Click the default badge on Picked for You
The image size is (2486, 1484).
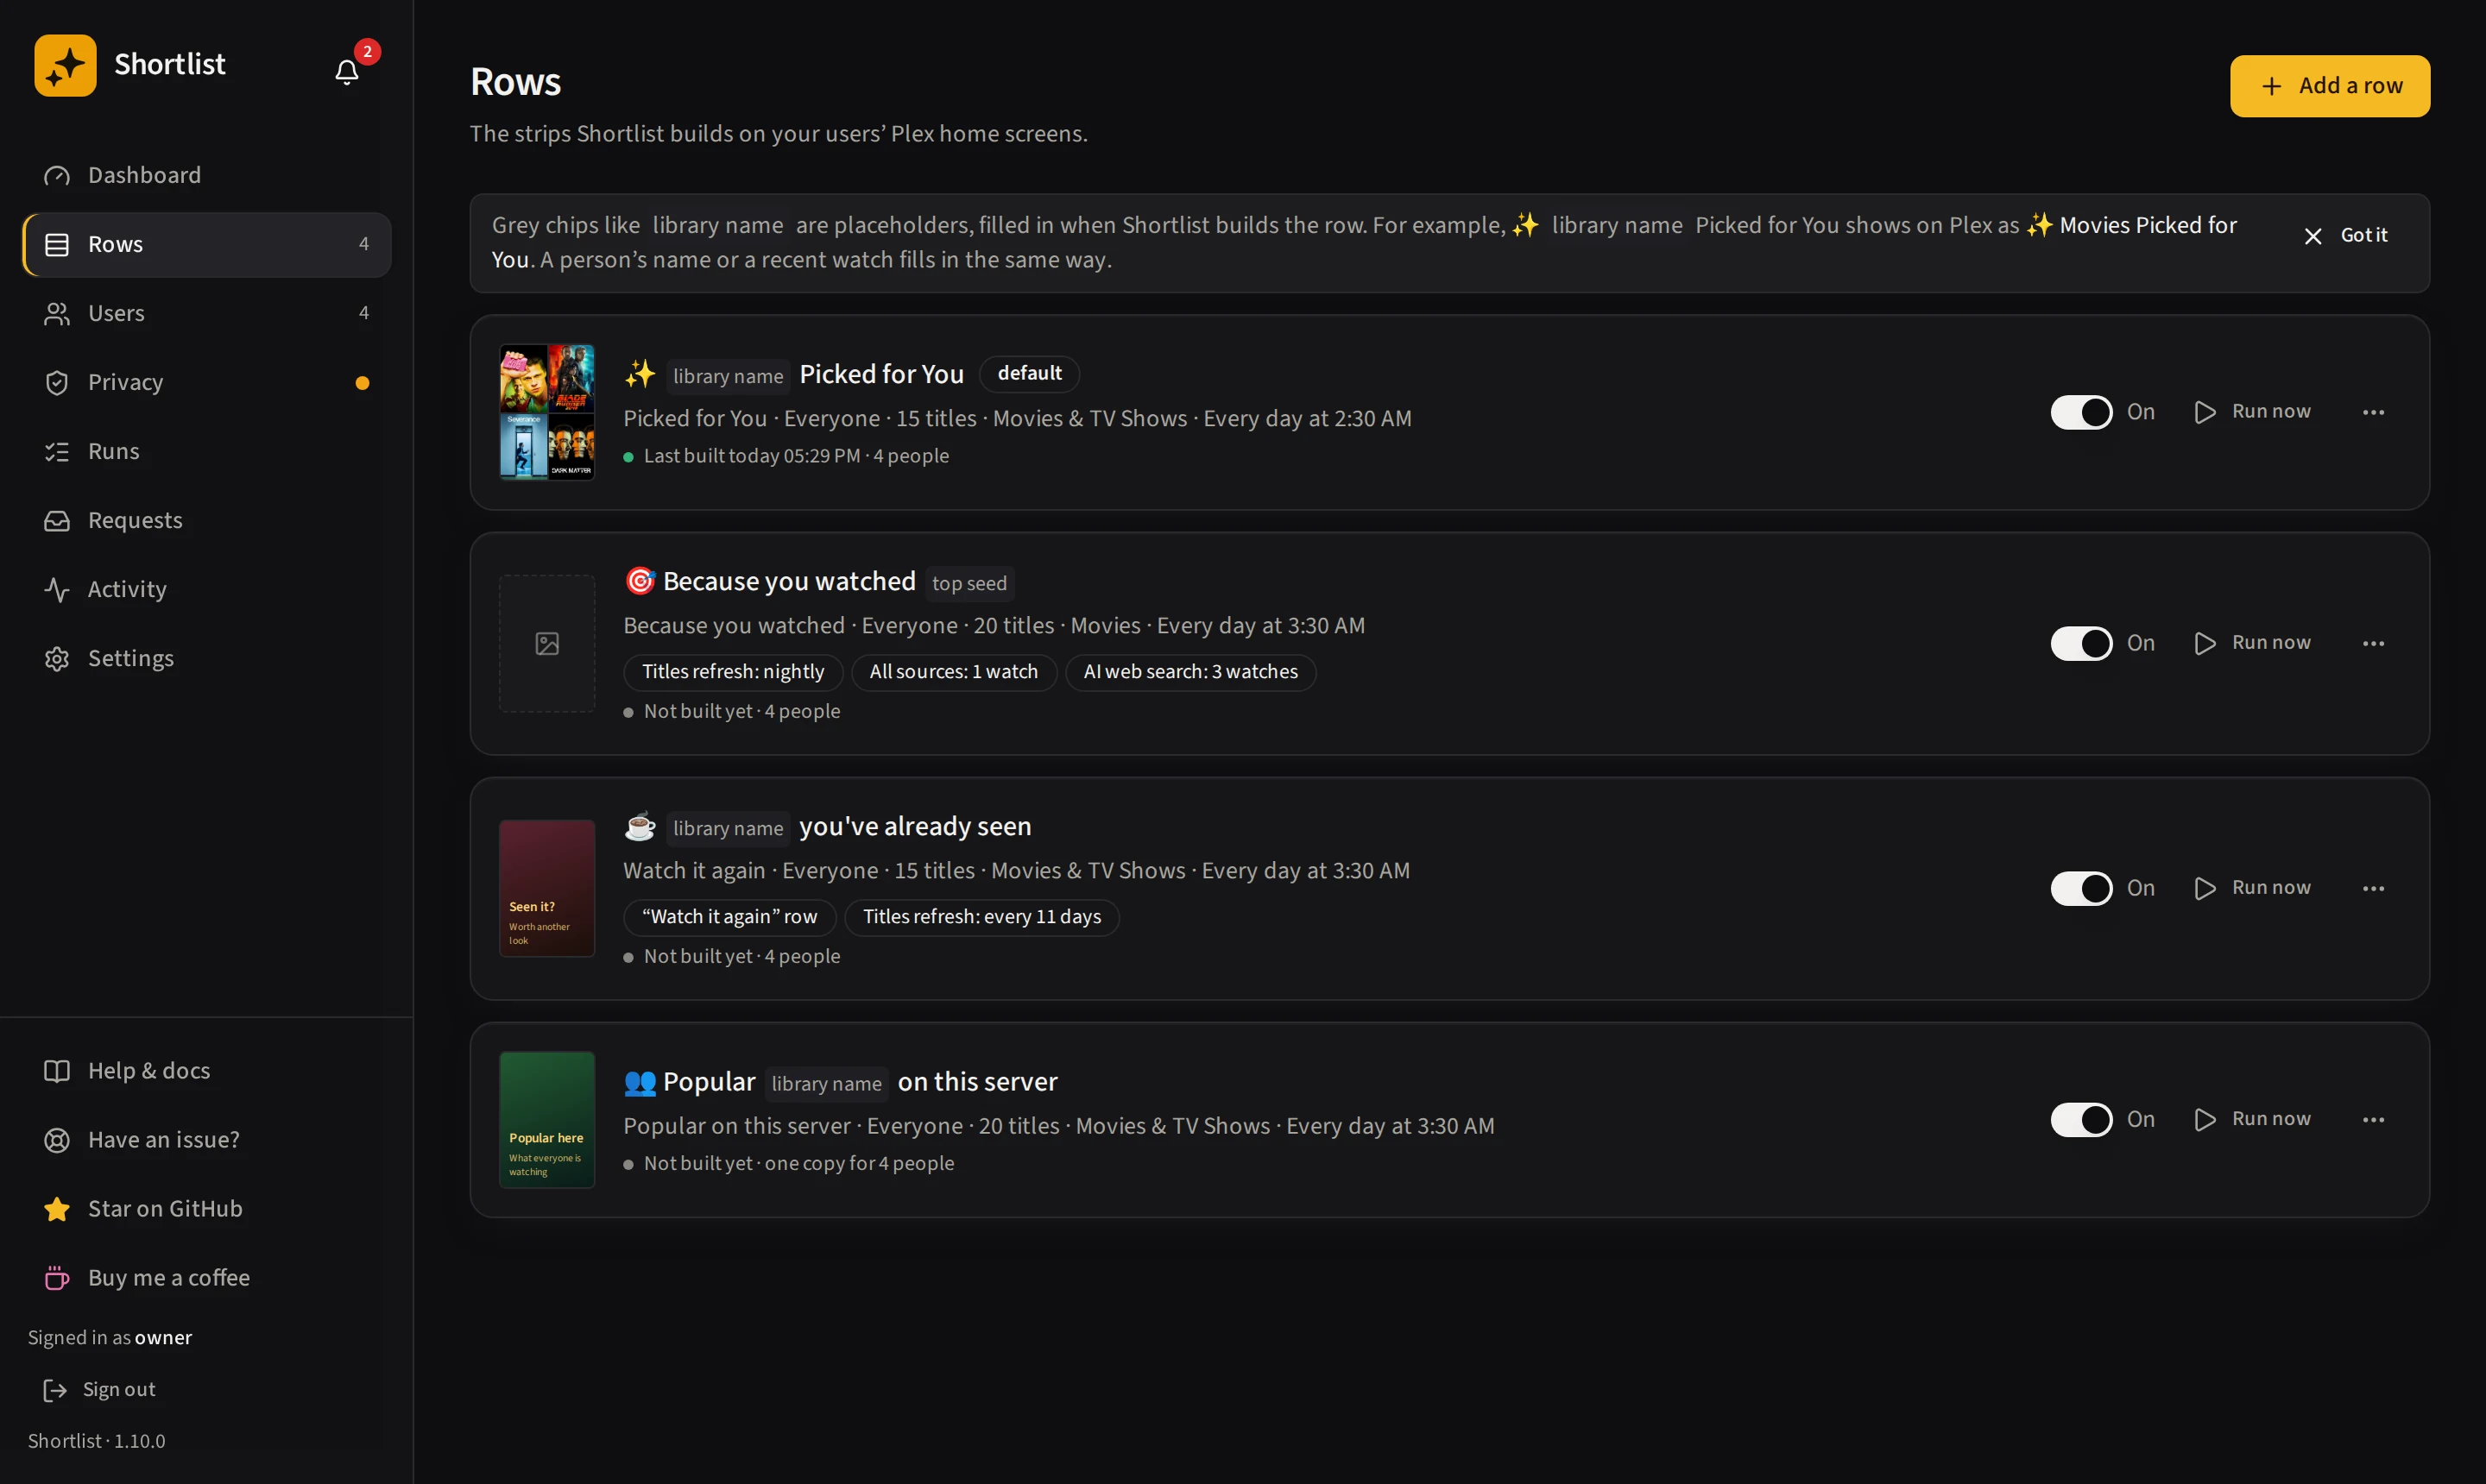[x=1030, y=373]
